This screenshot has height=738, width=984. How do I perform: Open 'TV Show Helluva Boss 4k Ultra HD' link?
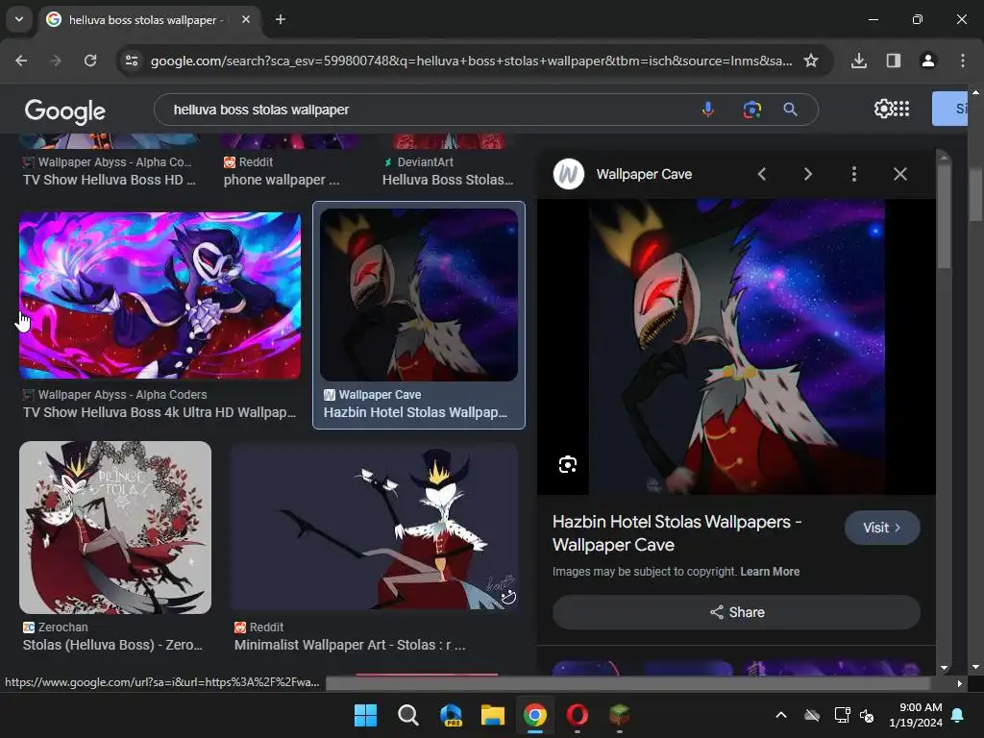160,412
